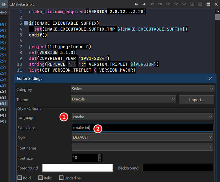Viewport: 220px width, 182px height.
Task: Click the scrollbar up arrow in editor
Action: (x=217, y=11)
